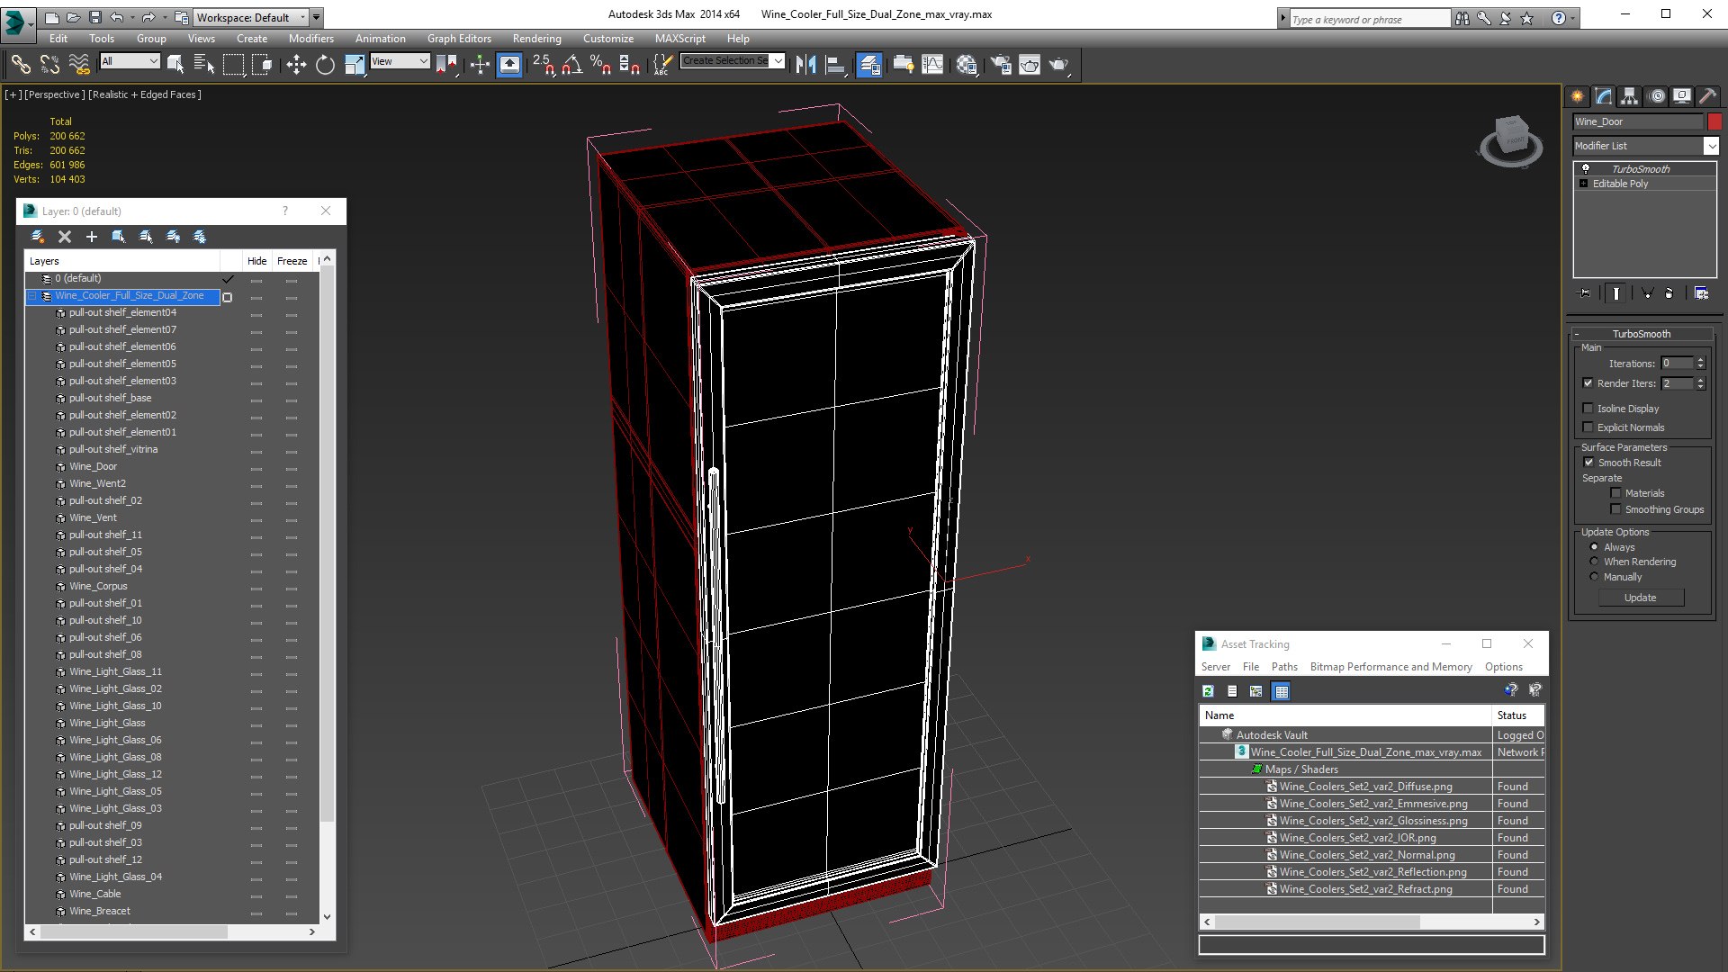Open the Rendering menu
The image size is (1728, 972).
tap(536, 39)
